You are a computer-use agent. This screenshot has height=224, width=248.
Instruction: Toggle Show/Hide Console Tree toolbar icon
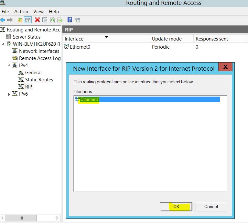click(x=28, y=20)
